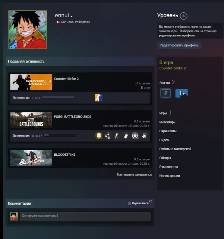The image size is (224, 239).
Task: Open the Иллюстрации link
Action: [170, 176]
